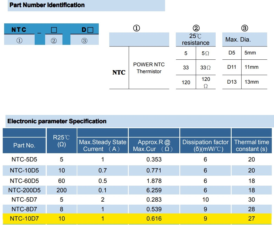Select the NTC-10D7 part number cell
This screenshot has height=225, width=274.
(24, 219)
